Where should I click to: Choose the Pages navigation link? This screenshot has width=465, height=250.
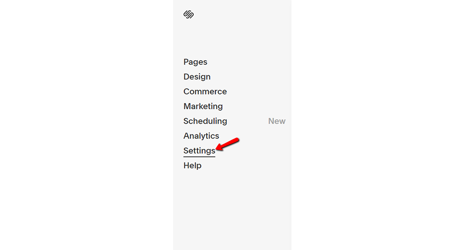[x=195, y=62]
